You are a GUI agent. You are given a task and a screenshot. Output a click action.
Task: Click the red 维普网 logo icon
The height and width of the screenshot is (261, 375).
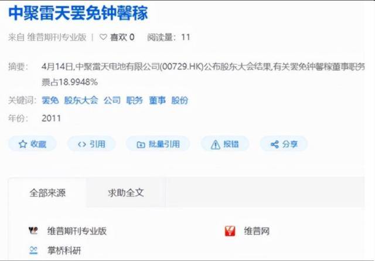230,231
